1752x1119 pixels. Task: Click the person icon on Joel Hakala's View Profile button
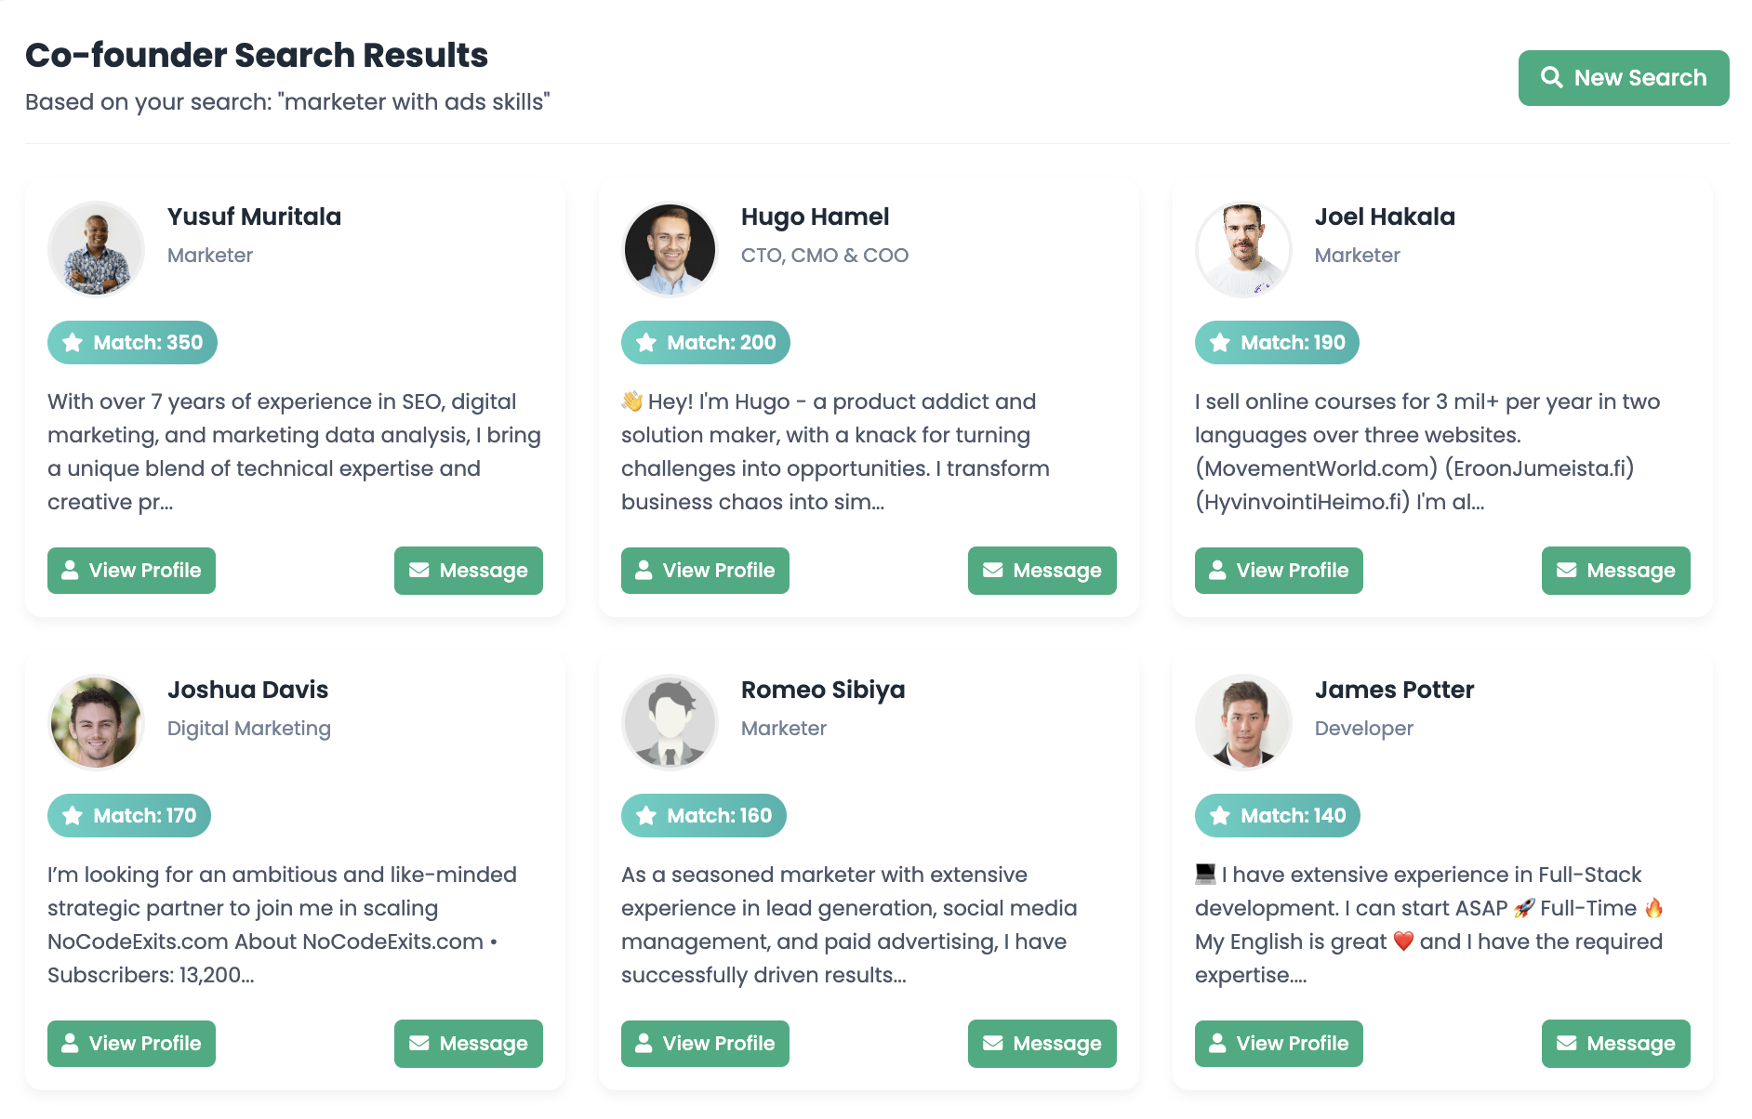point(1219,571)
